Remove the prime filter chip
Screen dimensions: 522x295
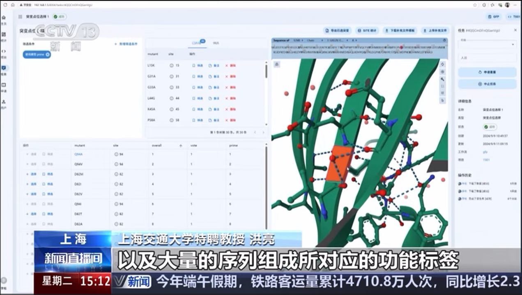pos(48,54)
